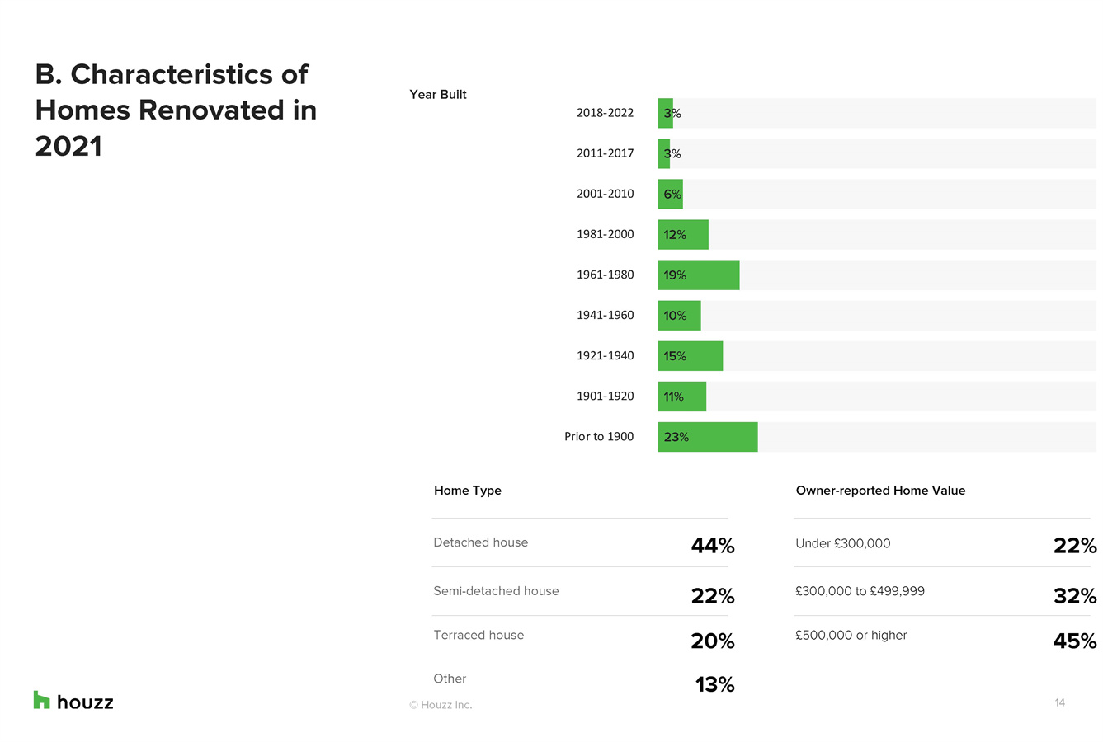This screenshot has width=1103, height=742.
Task: Click the 2001-2010 bar at 6%
Action: click(670, 195)
